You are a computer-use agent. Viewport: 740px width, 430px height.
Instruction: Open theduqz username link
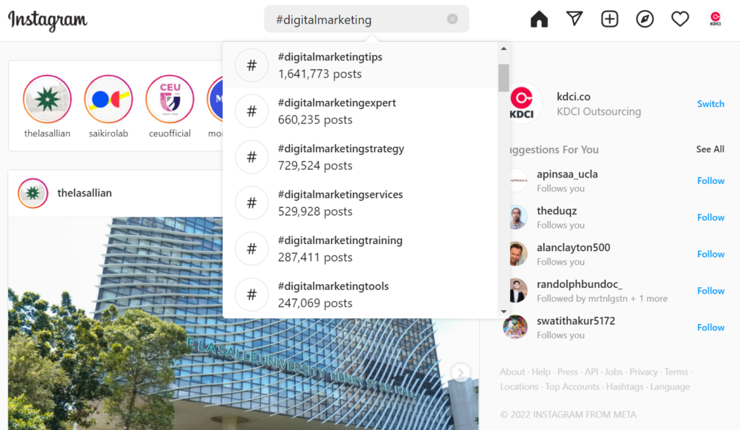coord(557,211)
